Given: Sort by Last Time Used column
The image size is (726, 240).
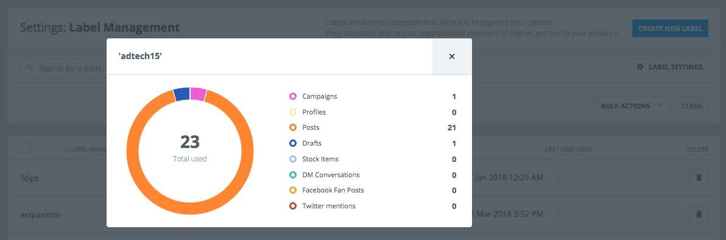Looking at the screenshot, I should click(568, 149).
